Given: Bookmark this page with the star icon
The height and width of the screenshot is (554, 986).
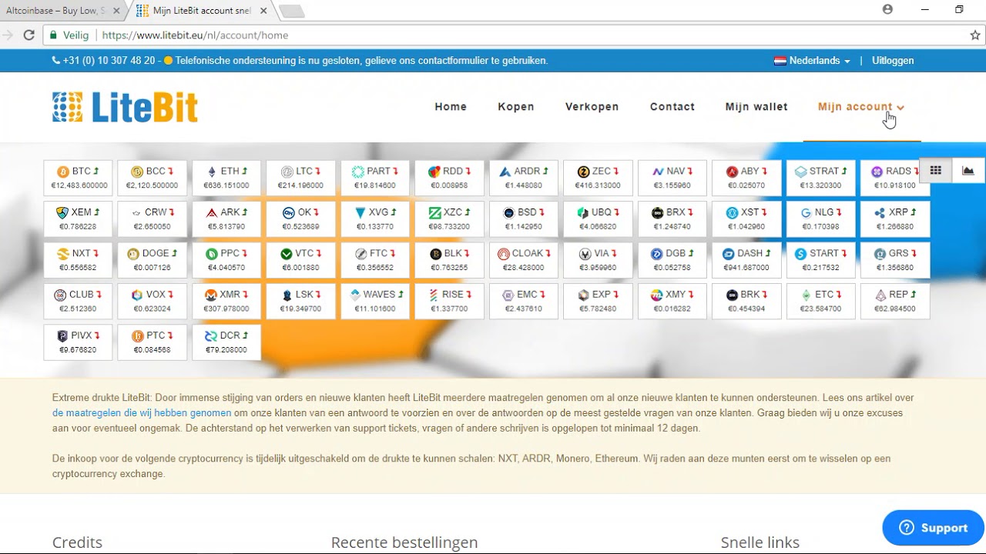Looking at the screenshot, I should 974,35.
